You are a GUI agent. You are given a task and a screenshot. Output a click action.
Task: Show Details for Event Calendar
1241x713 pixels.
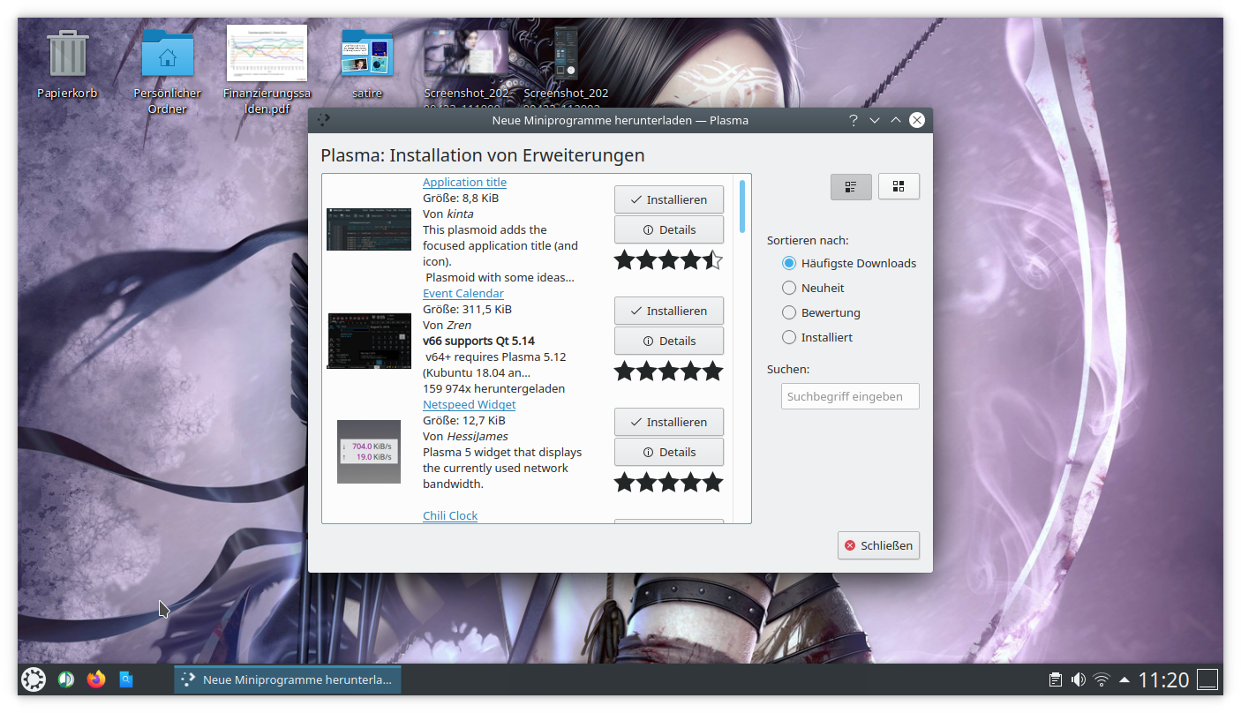669,341
